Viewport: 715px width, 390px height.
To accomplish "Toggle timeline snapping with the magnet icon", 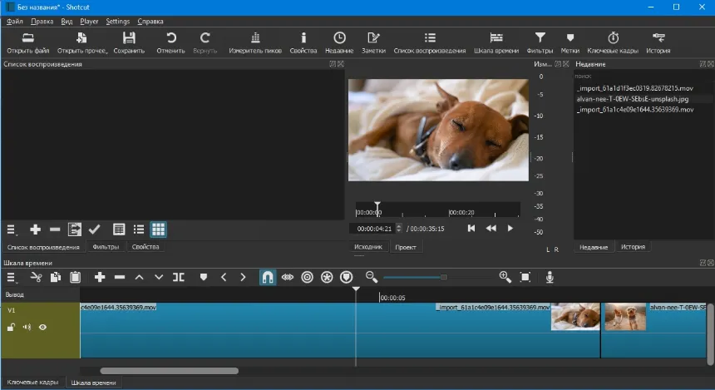I will point(268,277).
